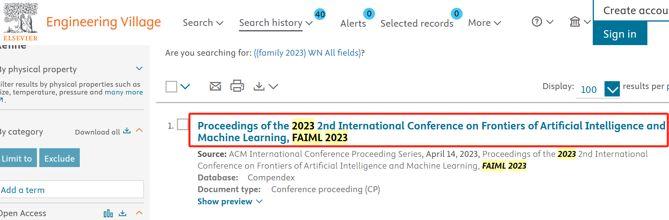Click the download results icon
This screenshot has width=669, height=220.
tap(259, 86)
